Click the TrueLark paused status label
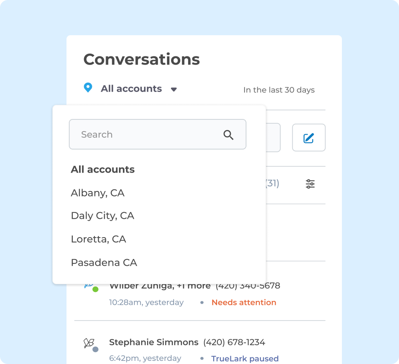Screen dimensions: 399x364 coord(245,359)
